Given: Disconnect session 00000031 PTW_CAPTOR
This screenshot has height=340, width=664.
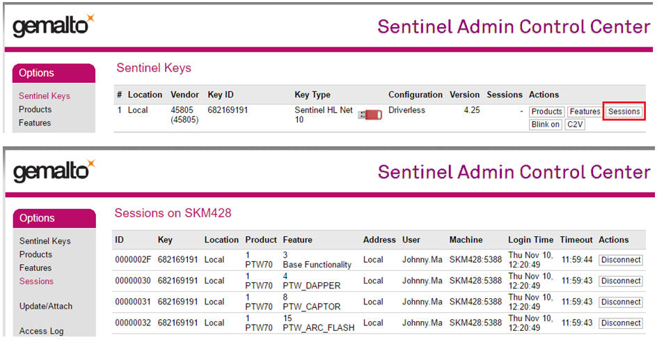Looking at the screenshot, I should pyautogui.click(x=620, y=302).
